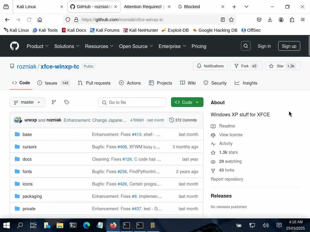Open the Projects tab
This screenshot has width=310, height=232.
(160, 83)
